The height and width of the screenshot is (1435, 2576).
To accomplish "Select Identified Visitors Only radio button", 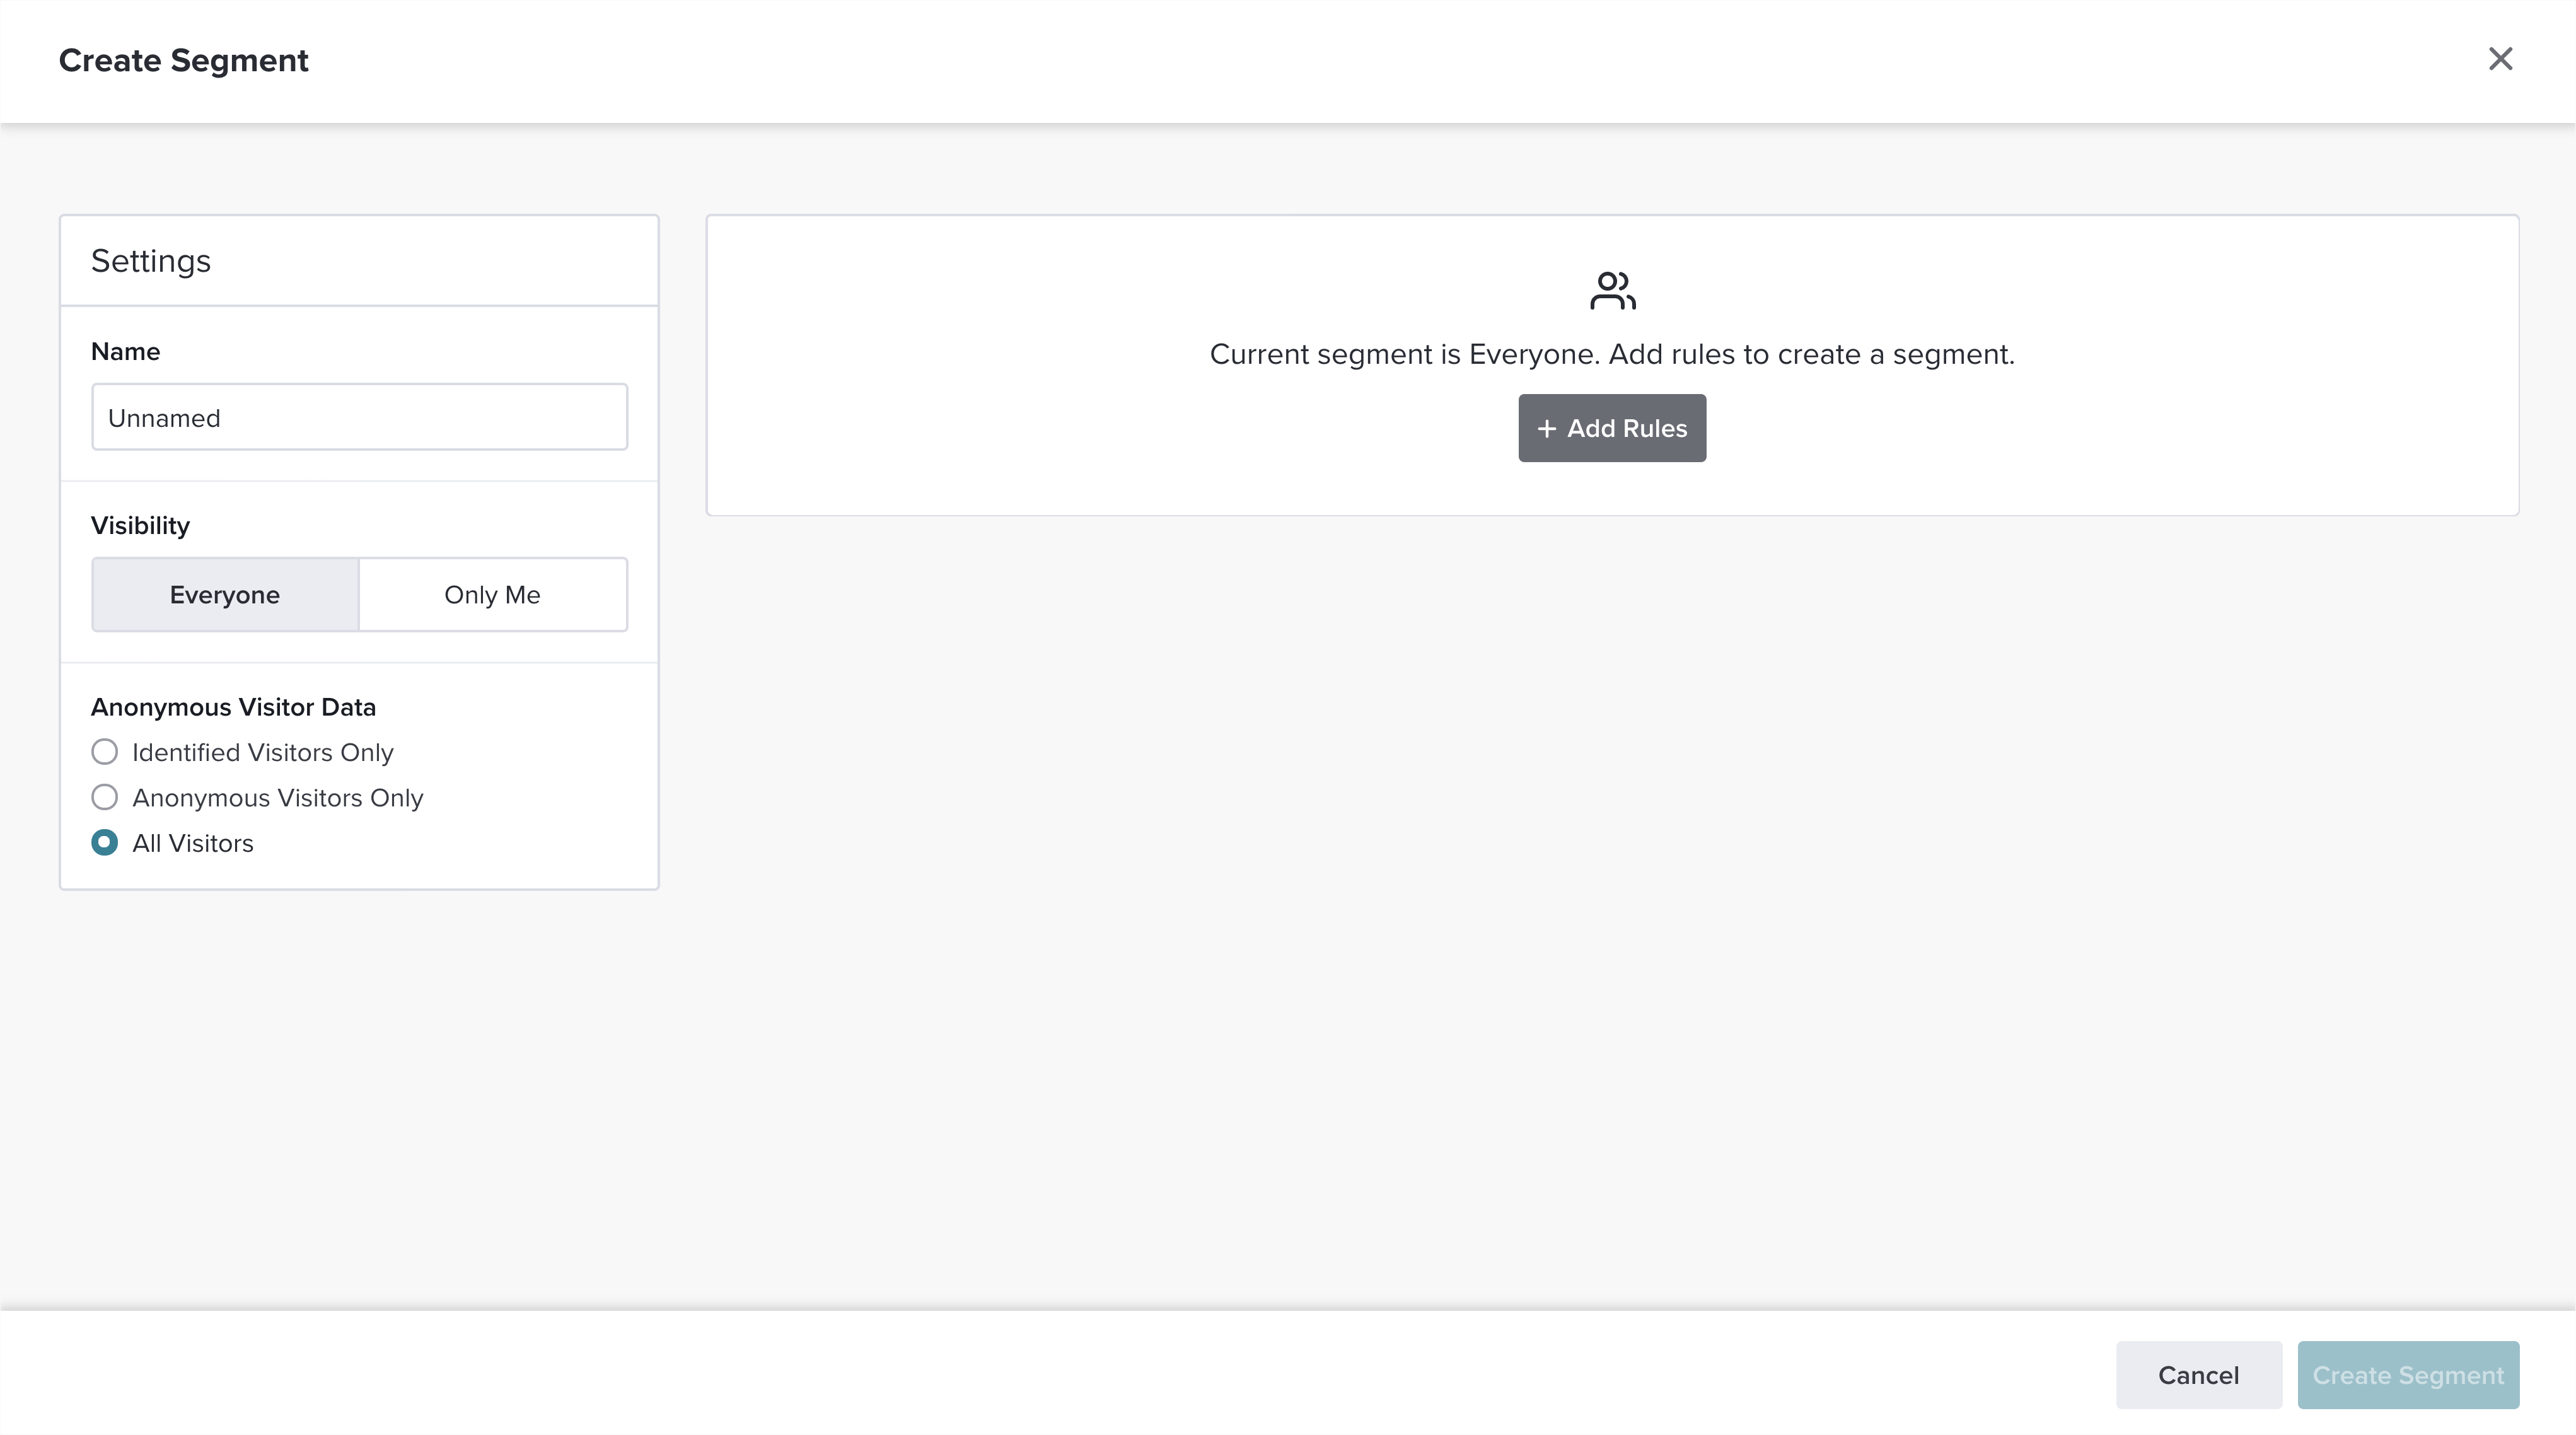I will click(104, 751).
